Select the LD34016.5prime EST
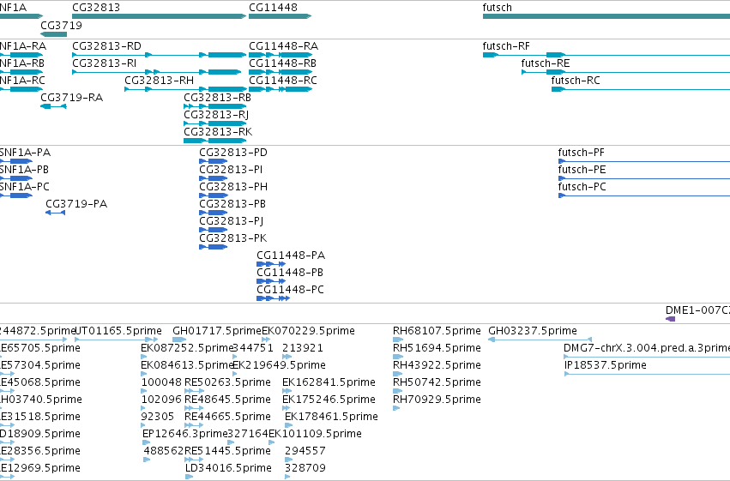Screen dimensions: 730x481 189,477
